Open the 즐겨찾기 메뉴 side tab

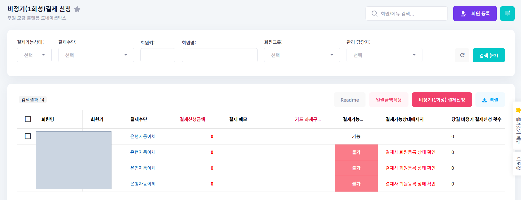[x=518, y=126]
